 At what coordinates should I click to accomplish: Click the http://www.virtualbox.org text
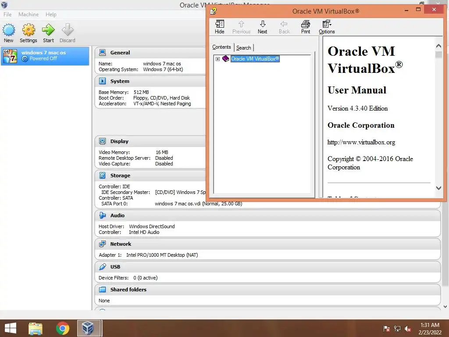pyautogui.click(x=361, y=142)
